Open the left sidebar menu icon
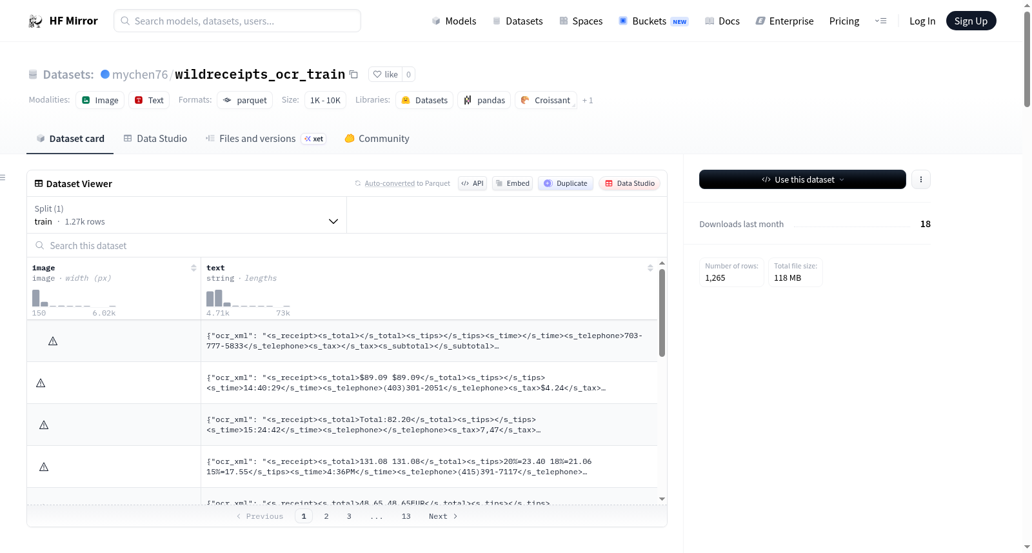Viewport: 1032px width, 553px height. pos(3,177)
